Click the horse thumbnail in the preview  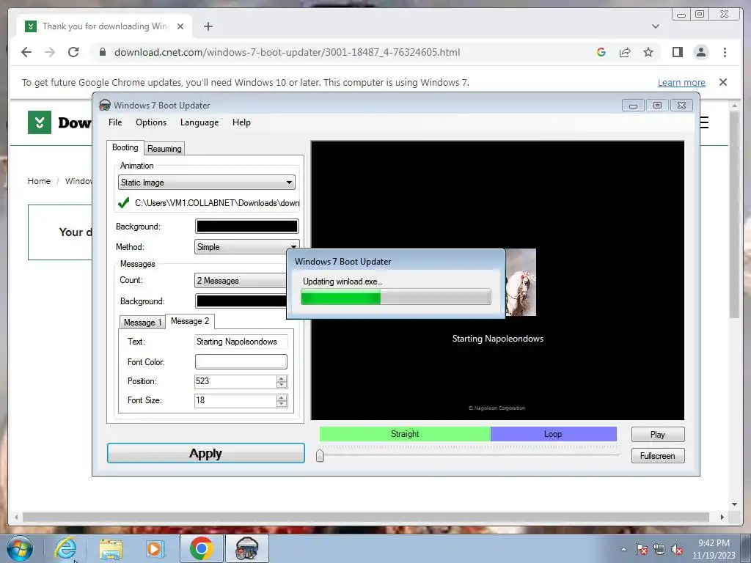coord(521,282)
